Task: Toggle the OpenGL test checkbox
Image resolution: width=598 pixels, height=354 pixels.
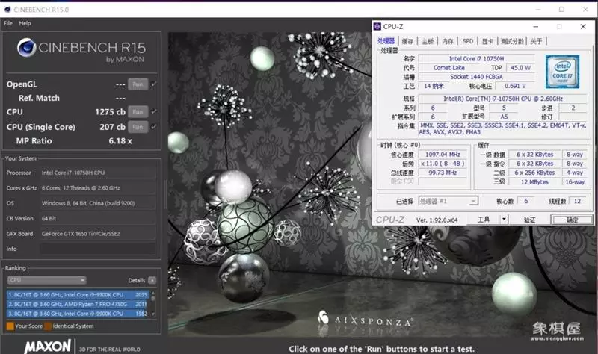Action: point(154,84)
